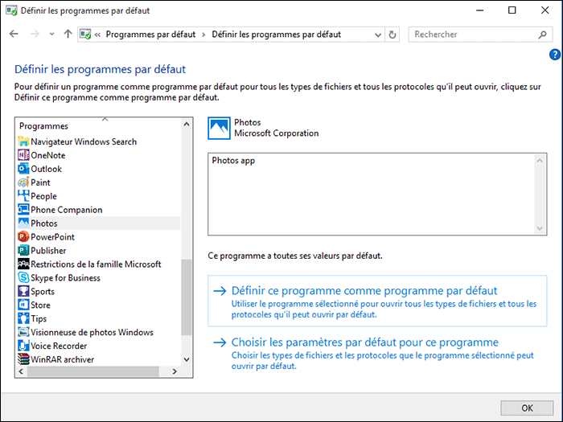Pick the Skype for Business icon
This screenshot has width=563, height=422.
coord(23,278)
